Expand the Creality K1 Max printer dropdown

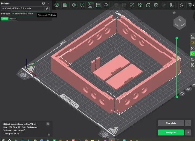(x=23, y=8)
